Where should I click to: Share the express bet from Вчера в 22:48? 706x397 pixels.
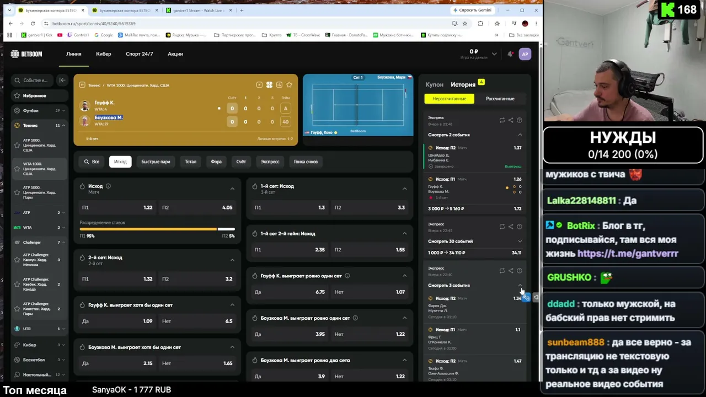point(511,120)
